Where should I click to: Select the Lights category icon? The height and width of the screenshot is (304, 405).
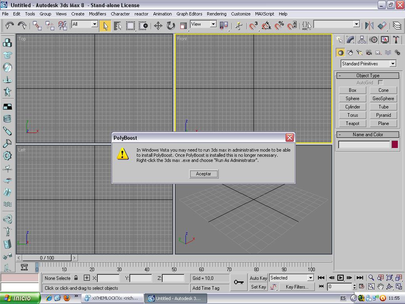[x=360, y=53]
